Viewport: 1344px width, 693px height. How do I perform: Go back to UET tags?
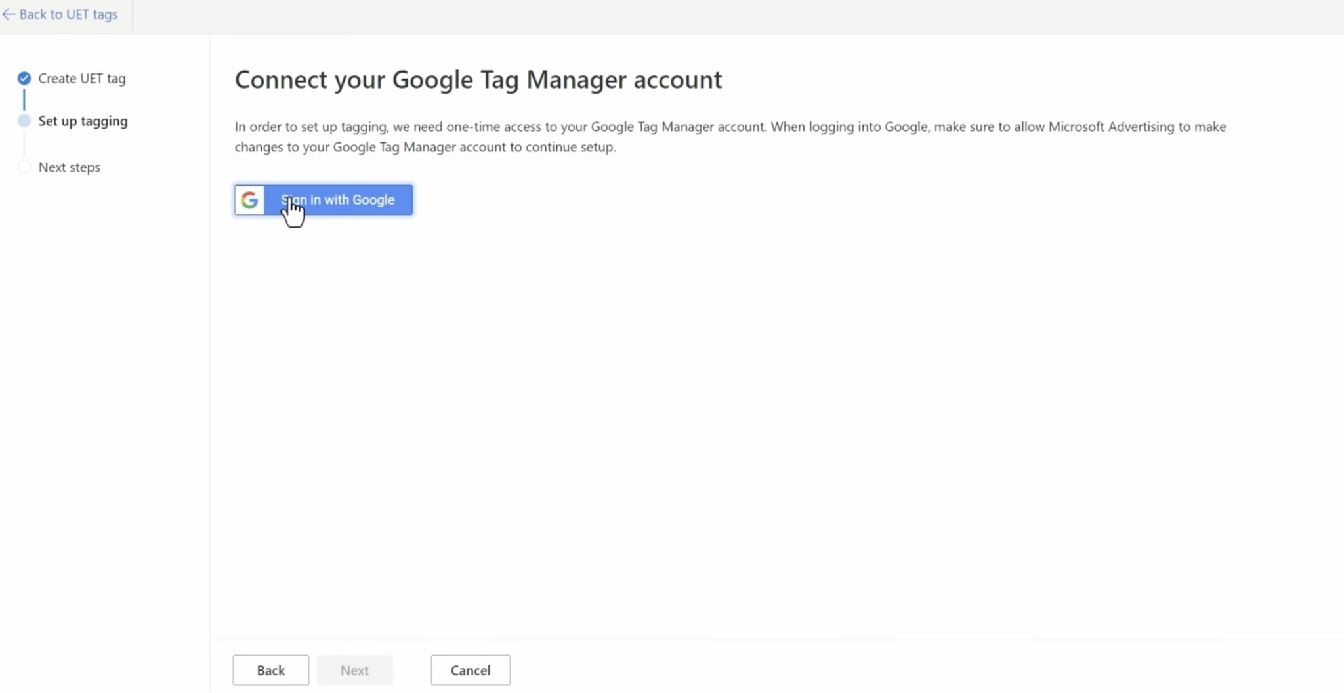click(x=60, y=14)
